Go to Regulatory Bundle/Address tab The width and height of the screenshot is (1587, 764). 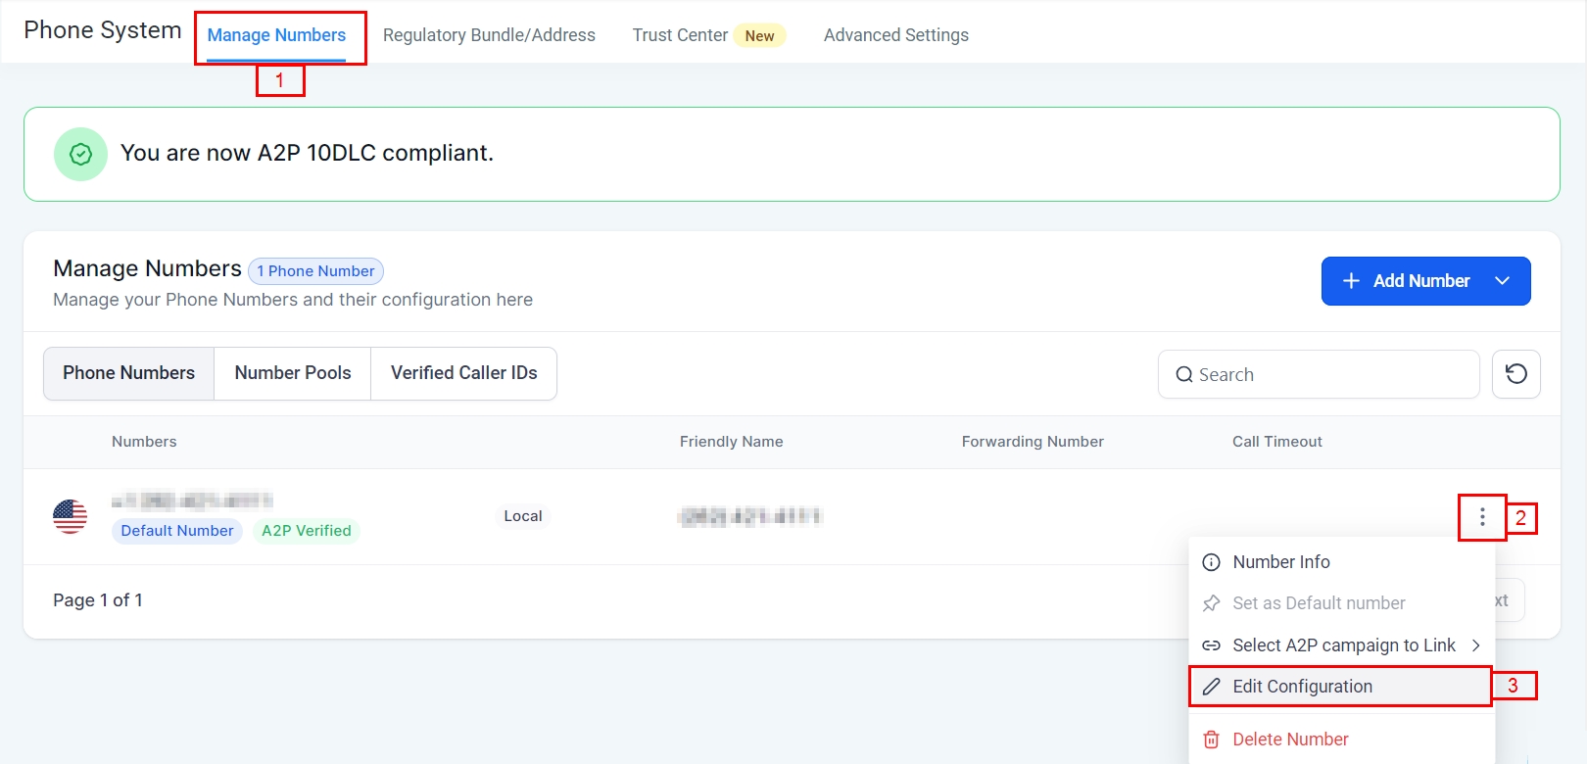click(x=489, y=35)
